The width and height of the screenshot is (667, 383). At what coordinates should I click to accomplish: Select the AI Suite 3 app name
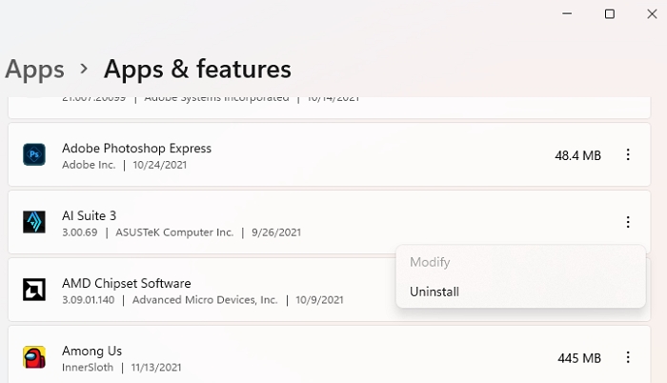tap(89, 215)
